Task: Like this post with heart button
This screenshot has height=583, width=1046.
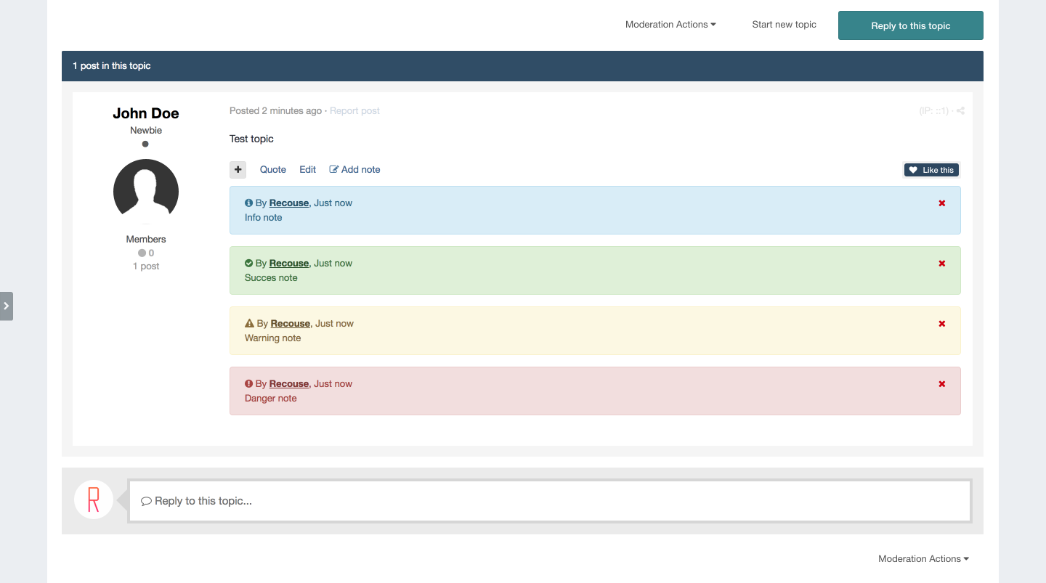Action: [x=931, y=170]
